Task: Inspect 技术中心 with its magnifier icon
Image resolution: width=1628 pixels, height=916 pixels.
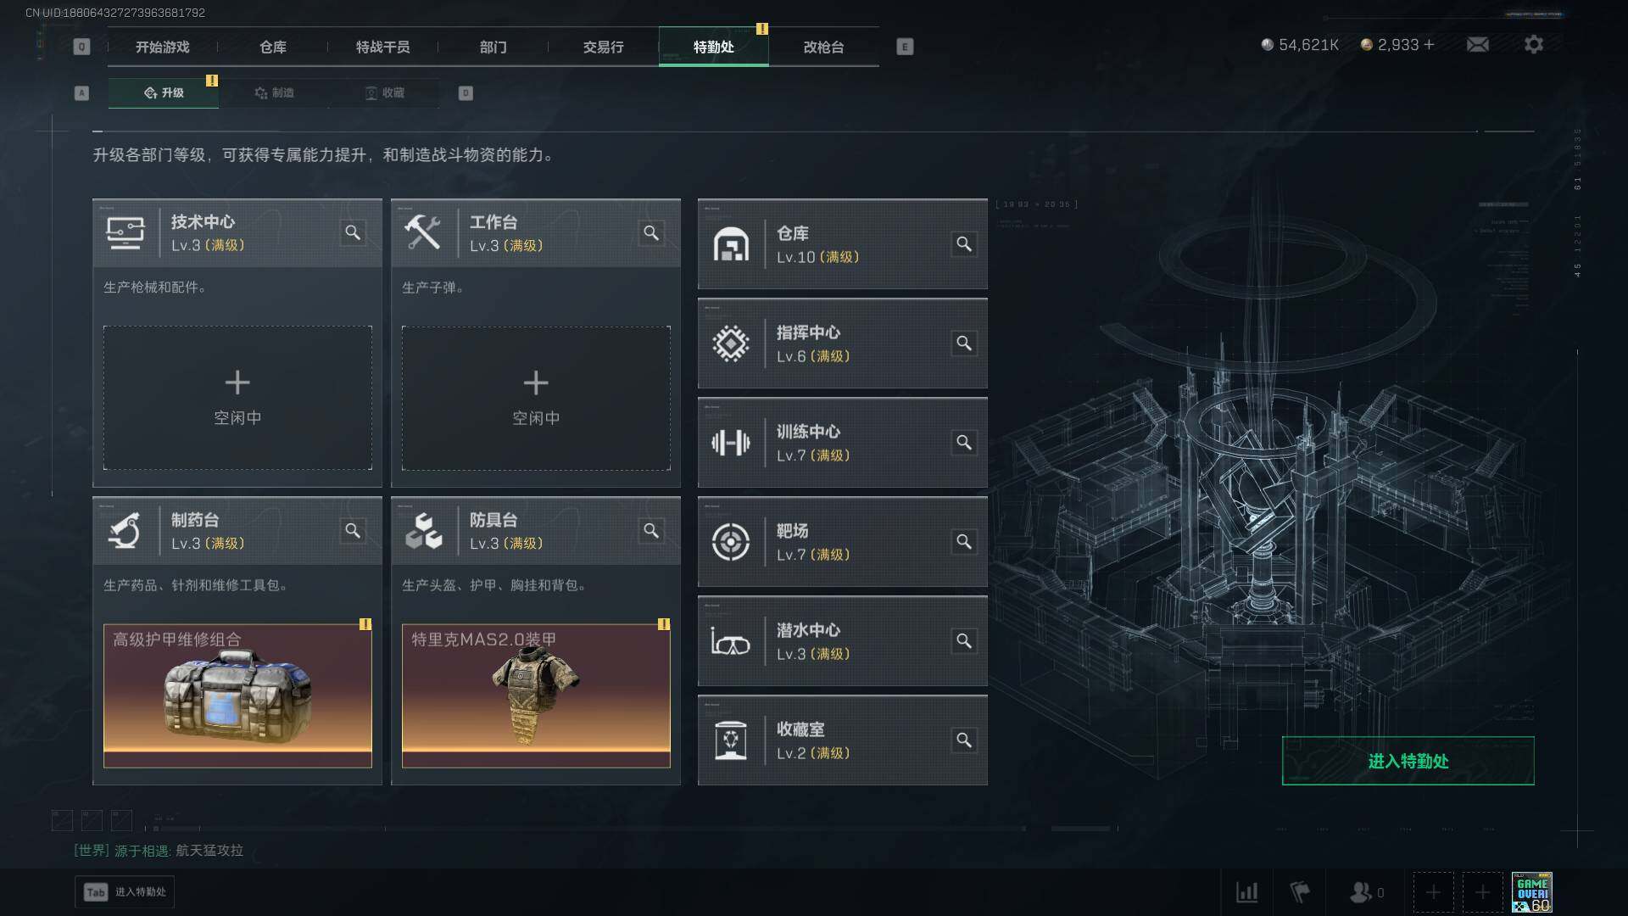Action: (353, 232)
